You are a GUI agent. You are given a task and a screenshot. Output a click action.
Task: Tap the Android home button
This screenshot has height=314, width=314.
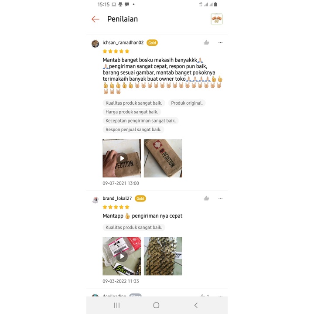(x=156, y=305)
